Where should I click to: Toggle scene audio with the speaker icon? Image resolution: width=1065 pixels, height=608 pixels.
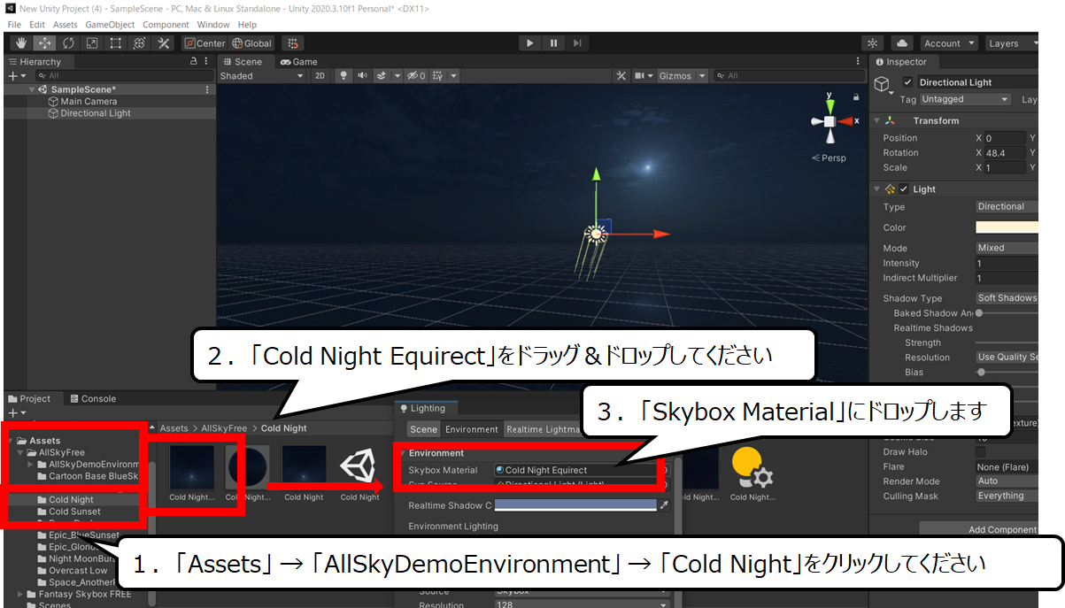point(362,76)
